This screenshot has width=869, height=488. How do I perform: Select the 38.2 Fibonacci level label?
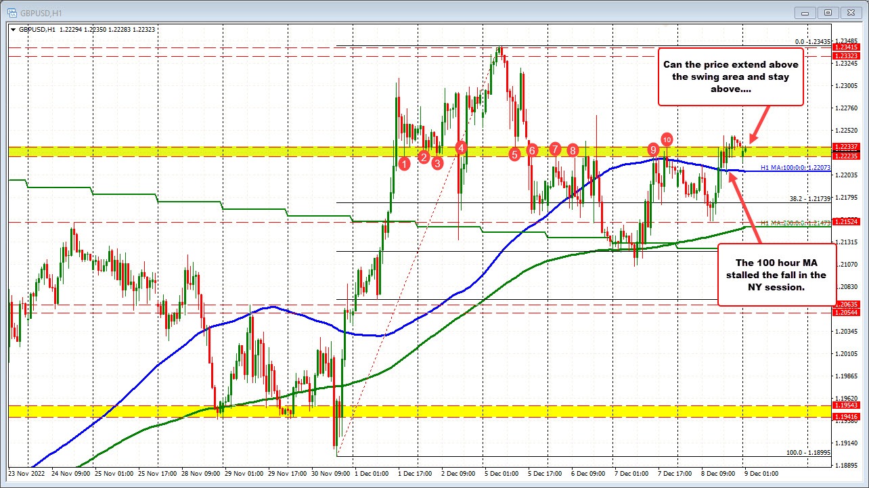(809, 199)
